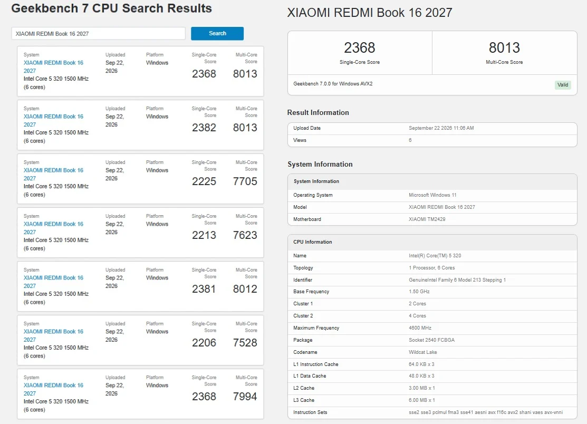Select Codename value 'Wildcat Lake'
The height and width of the screenshot is (424, 587).
tap(422, 352)
